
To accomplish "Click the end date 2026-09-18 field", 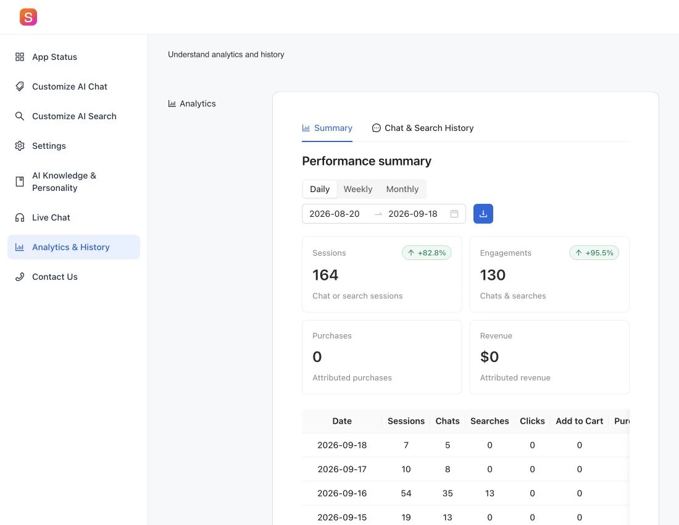I will click(x=413, y=214).
